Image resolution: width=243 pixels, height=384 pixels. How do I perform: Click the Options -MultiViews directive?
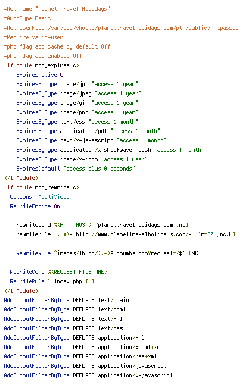tap(40, 197)
